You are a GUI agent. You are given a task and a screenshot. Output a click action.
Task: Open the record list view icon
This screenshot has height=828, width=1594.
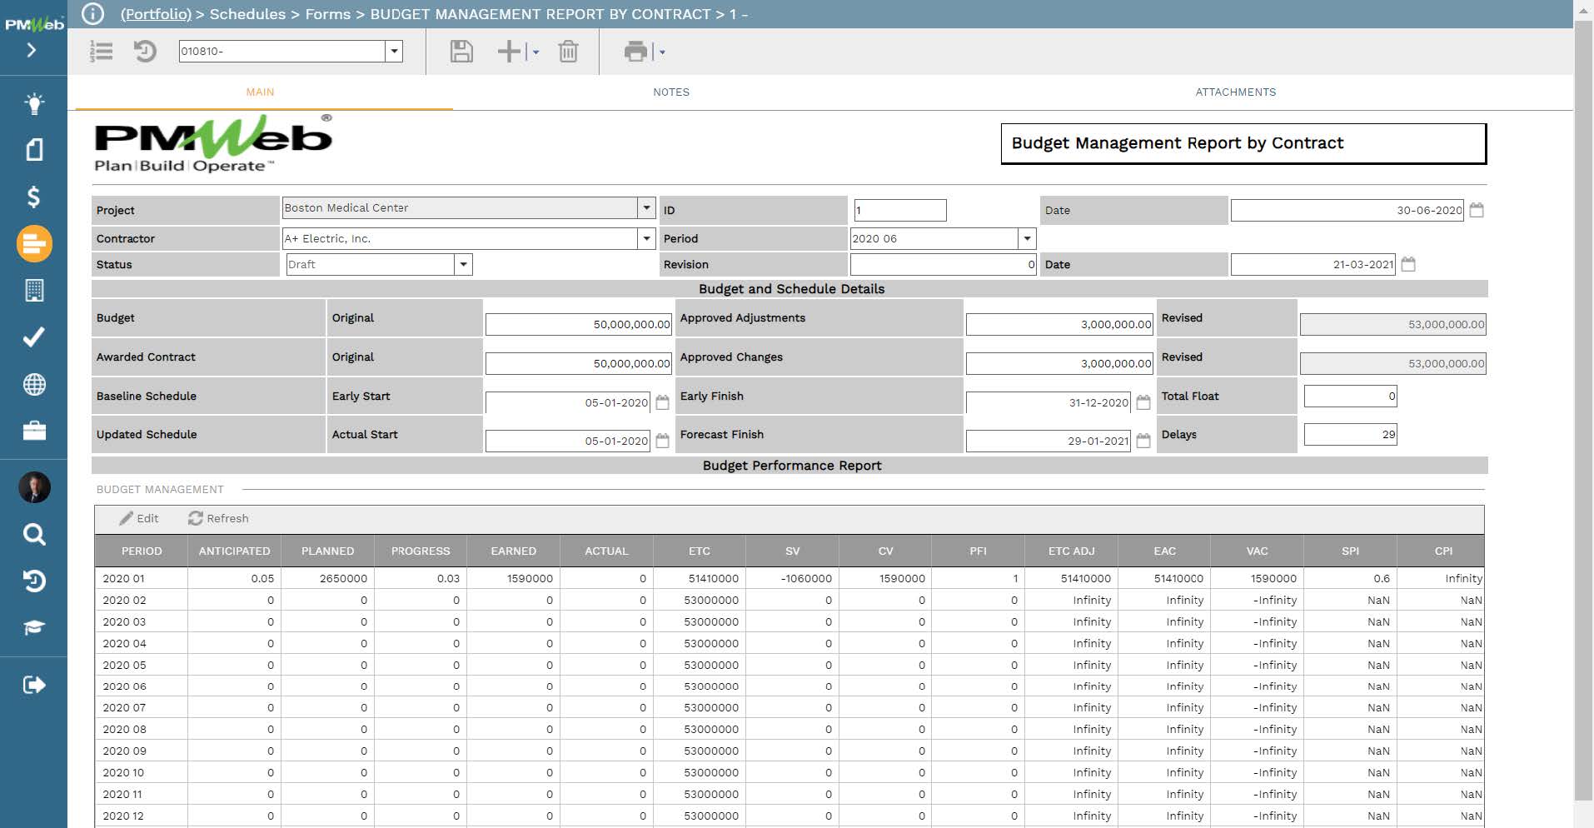coord(100,51)
